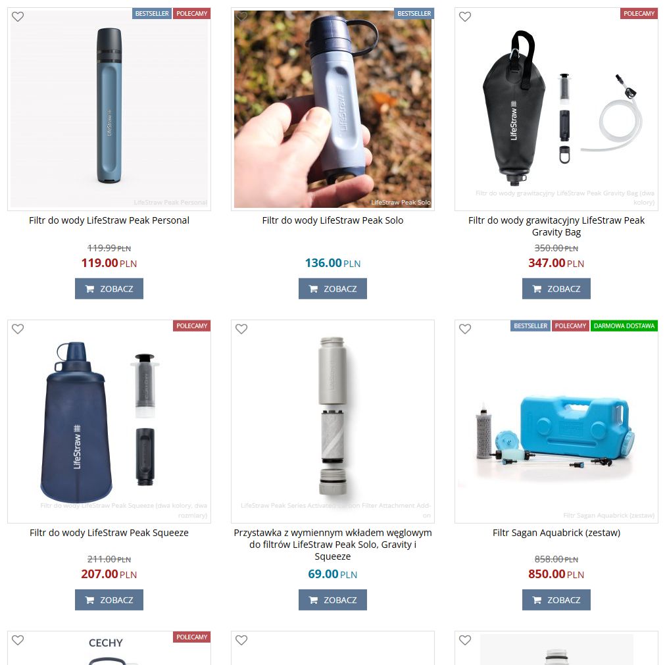
Task: Click ZOBACZ button under 136.00 PLN price
Action: (x=333, y=289)
